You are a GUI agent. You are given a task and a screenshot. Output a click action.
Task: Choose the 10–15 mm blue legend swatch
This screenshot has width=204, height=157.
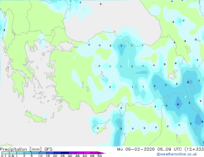[43, 153]
